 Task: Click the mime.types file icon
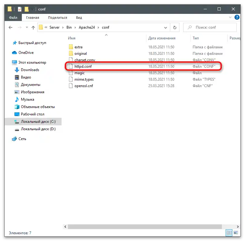tap(71, 79)
